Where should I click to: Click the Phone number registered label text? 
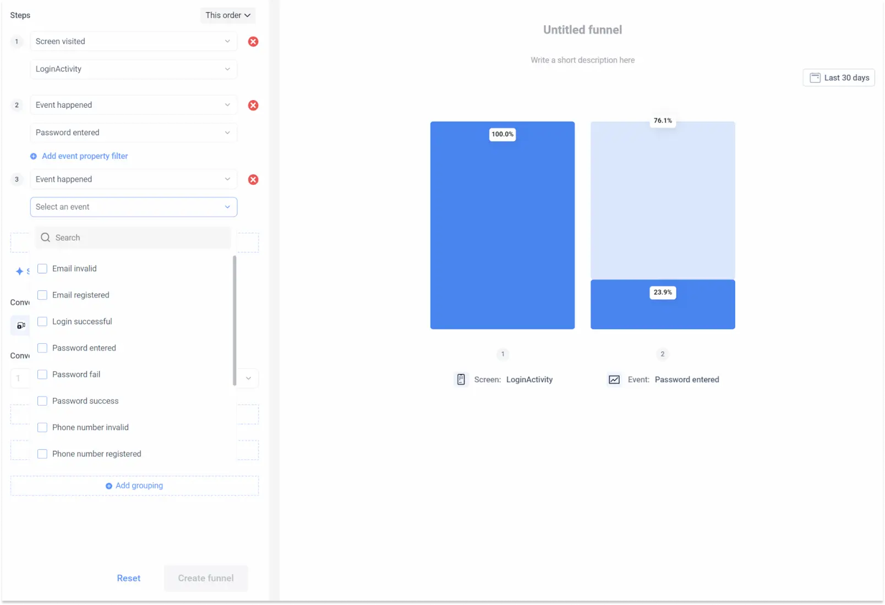tap(97, 454)
